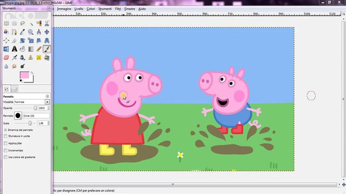
Task: Select the Text tool
Action: pos(15,49)
